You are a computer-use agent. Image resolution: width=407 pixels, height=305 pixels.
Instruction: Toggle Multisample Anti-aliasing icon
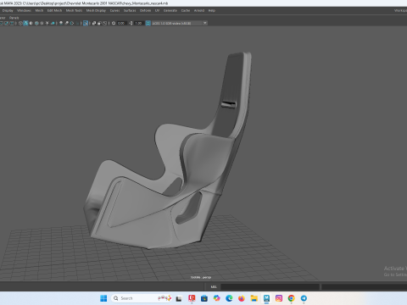72,23
